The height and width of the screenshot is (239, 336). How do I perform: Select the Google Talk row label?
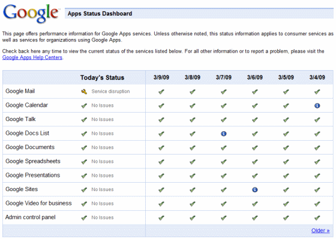tap(20, 119)
